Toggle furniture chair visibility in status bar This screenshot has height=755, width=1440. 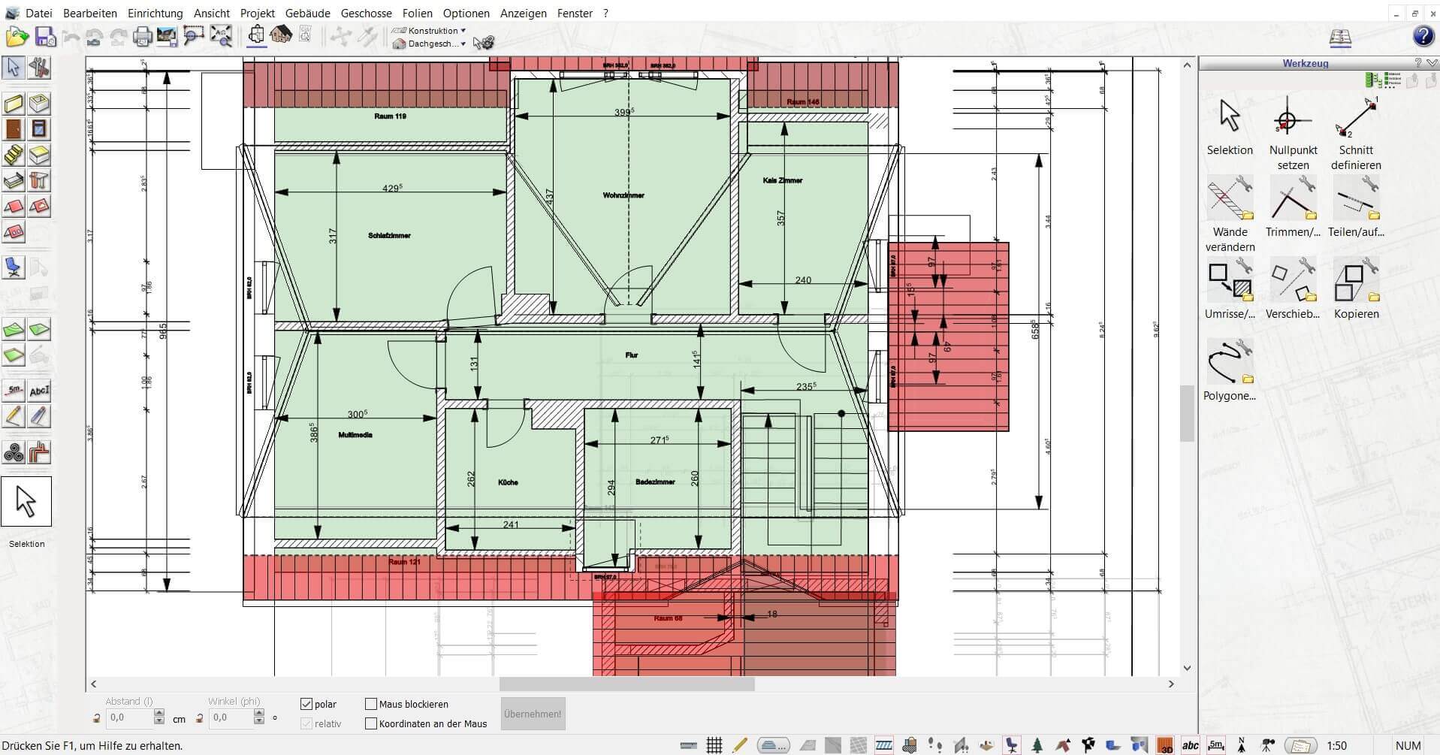pos(1013,745)
